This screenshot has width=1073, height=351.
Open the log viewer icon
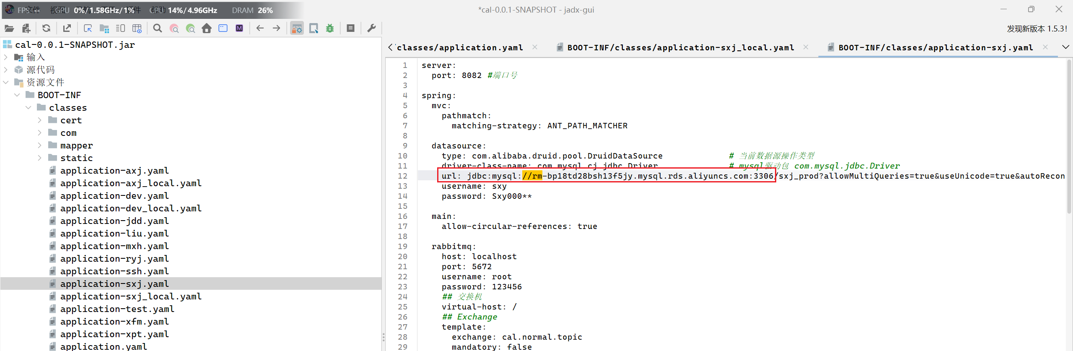point(351,29)
